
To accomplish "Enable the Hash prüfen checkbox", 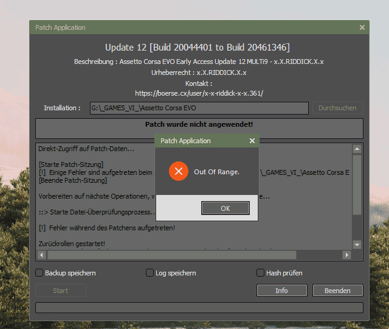I will [260, 273].
